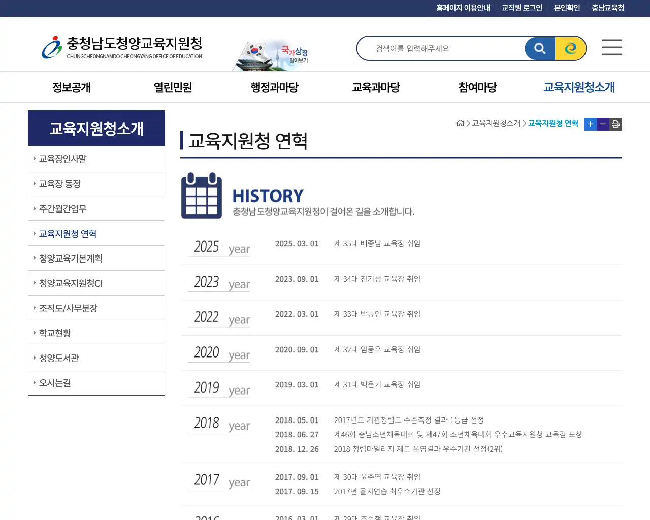
Task: Click text 제 33대 박동인 교육장 취임
Action: [377, 314]
